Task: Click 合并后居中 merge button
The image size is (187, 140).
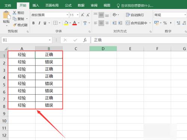Action: (137, 23)
